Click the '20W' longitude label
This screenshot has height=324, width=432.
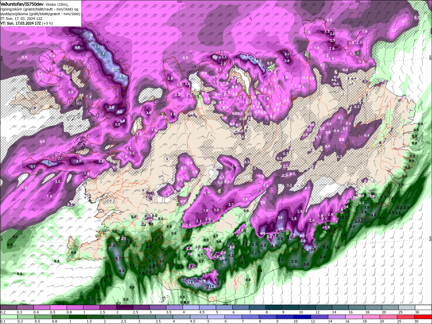point(180,2)
